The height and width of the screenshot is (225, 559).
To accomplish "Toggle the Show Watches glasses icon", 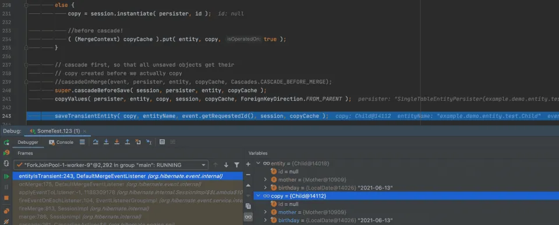I will point(248,217).
